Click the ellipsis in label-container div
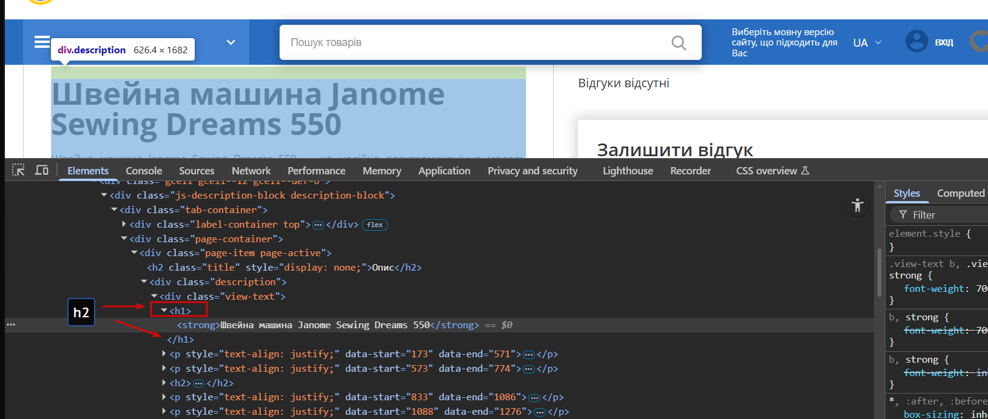Image resolution: width=988 pixels, height=419 pixels. (318, 225)
